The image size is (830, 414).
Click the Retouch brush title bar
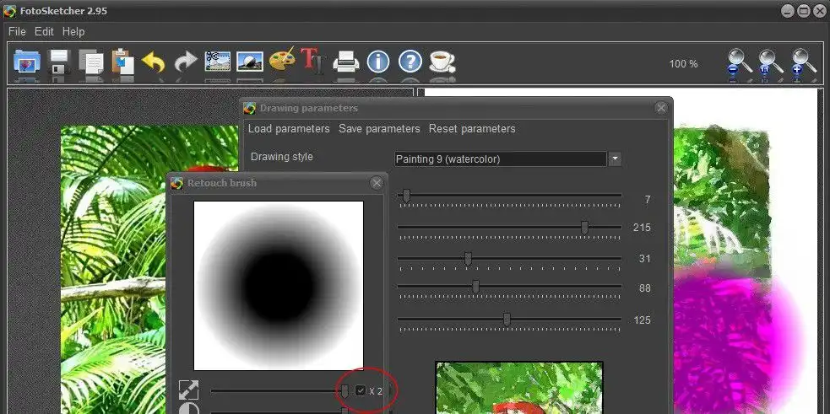278,183
